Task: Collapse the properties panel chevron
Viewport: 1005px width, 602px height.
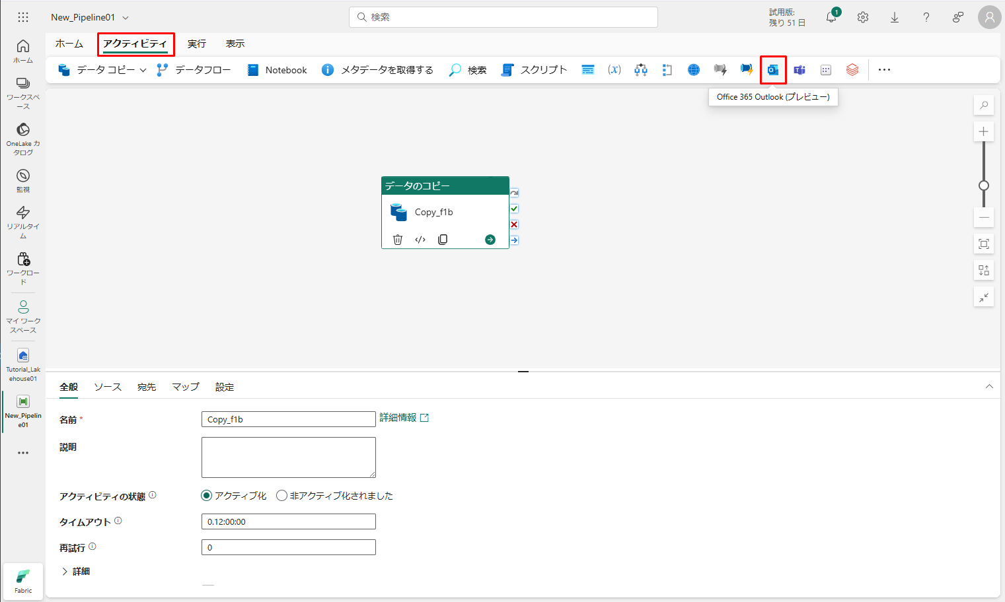Action: coord(989,387)
